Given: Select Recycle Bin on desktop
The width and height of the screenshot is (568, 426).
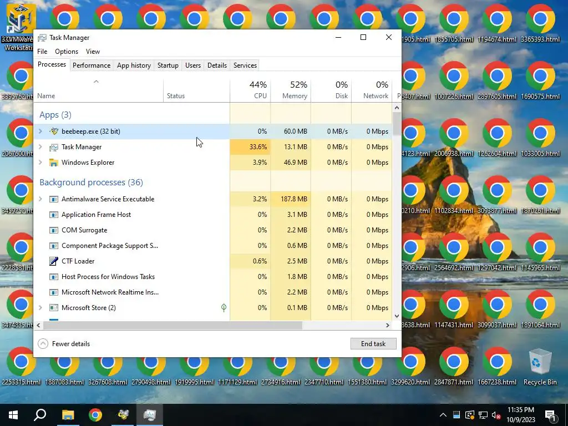Looking at the screenshot, I should (540, 367).
